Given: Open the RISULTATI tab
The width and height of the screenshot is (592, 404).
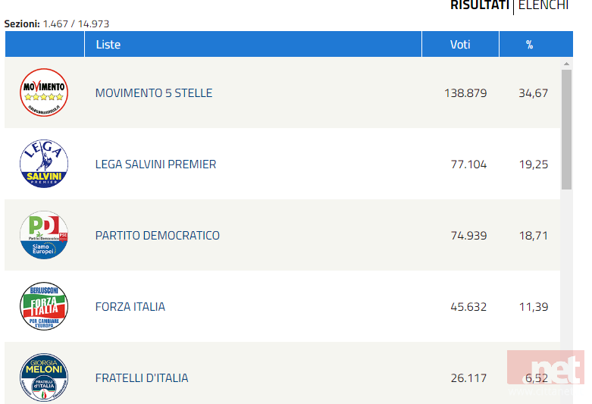Looking at the screenshot, I should [480, 5].
